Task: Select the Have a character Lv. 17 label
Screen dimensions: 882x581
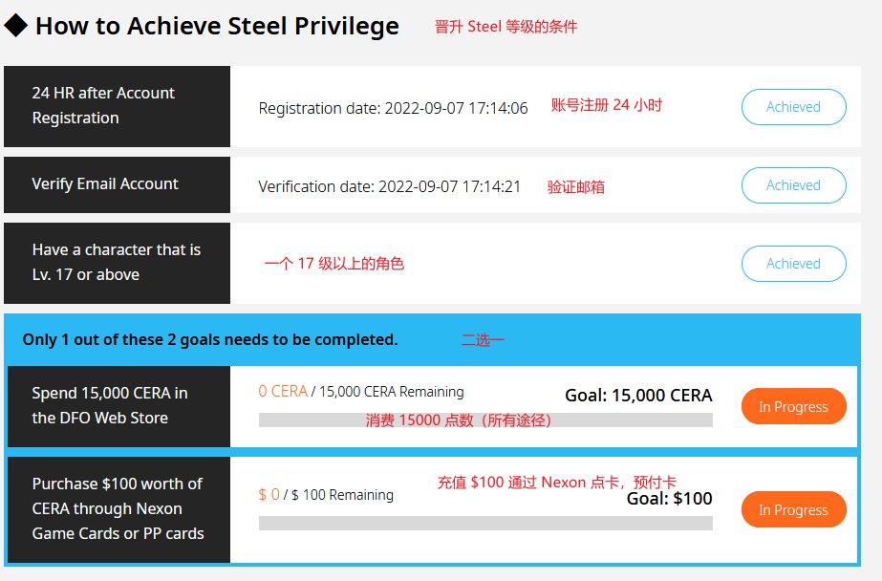Action: click(117, 263)
